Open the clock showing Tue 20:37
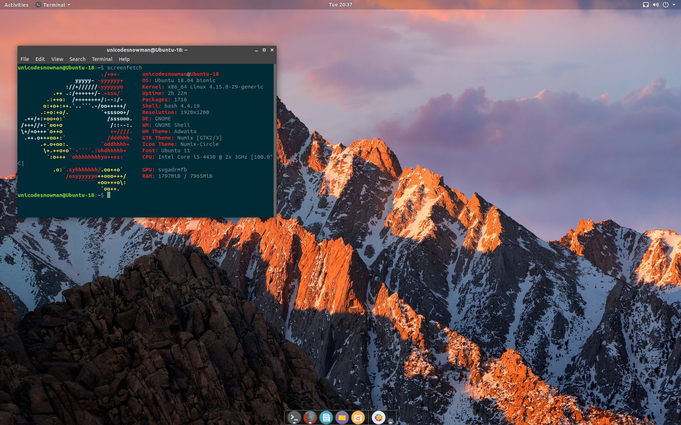This screenshot has height=425, width=681. [x=340, y=5]
